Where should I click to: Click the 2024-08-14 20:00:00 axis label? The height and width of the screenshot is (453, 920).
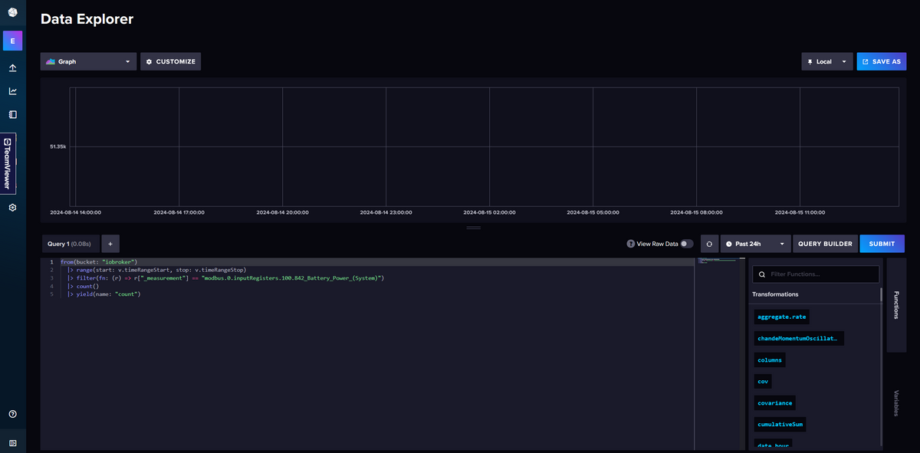point(282,212)
